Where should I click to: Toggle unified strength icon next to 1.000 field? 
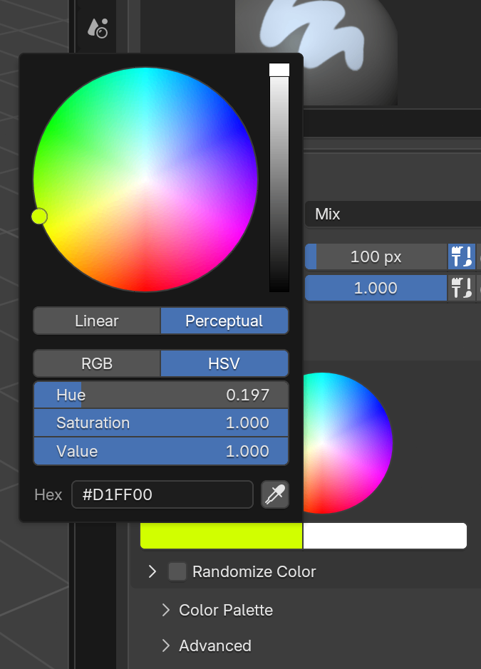coord(462,288)
